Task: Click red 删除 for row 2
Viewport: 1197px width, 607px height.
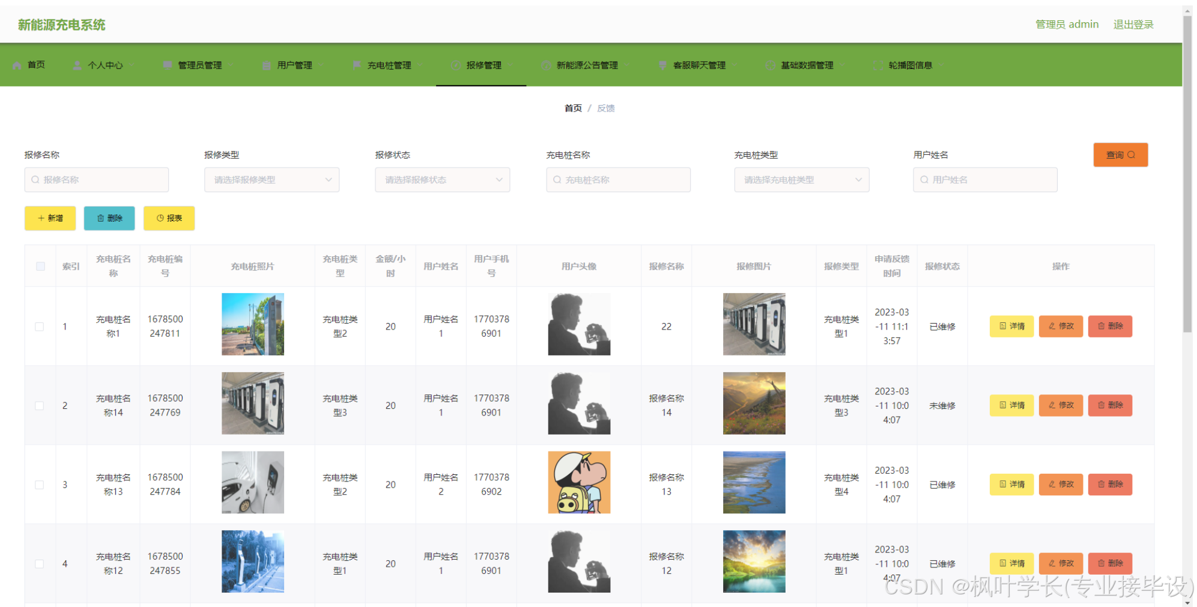Action: pos(1110,405)
